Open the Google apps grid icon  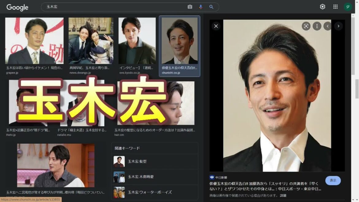click(x=335, y=7)
